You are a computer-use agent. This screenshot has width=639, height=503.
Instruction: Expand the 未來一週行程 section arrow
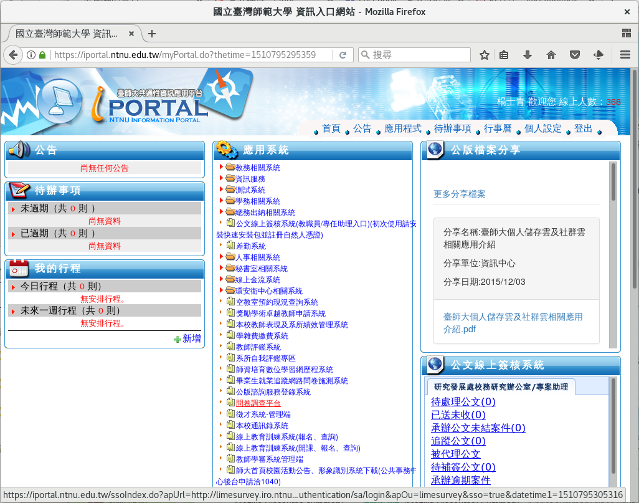(x=13, y=312)
